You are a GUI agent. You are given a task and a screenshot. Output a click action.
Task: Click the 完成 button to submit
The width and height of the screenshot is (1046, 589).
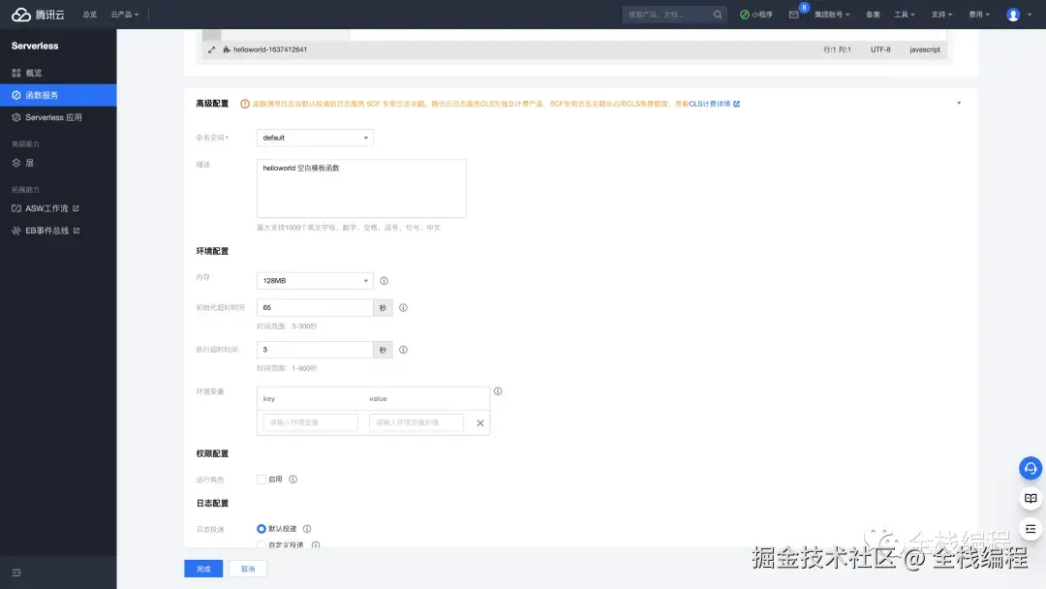(x=202, y=569)
